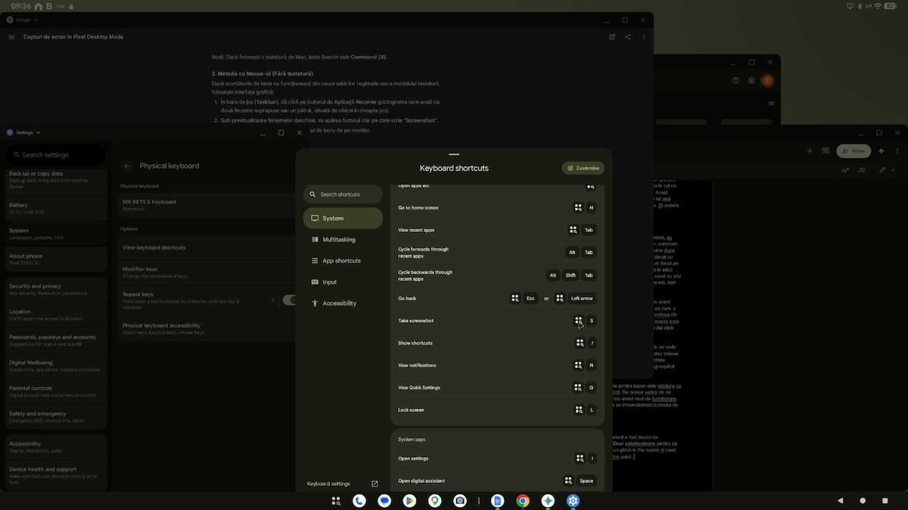Open the app launcher in the taskbar
The image size is (908, 510).
click(336, 500)
